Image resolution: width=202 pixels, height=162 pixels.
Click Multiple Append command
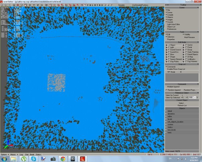[173, 87]
